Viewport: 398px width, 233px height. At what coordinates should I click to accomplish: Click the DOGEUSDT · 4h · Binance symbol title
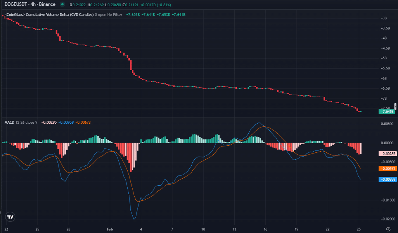29,5
